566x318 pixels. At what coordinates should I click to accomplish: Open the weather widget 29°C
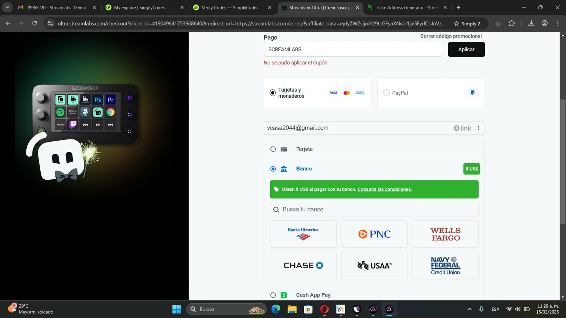click(x=31, y=309)
